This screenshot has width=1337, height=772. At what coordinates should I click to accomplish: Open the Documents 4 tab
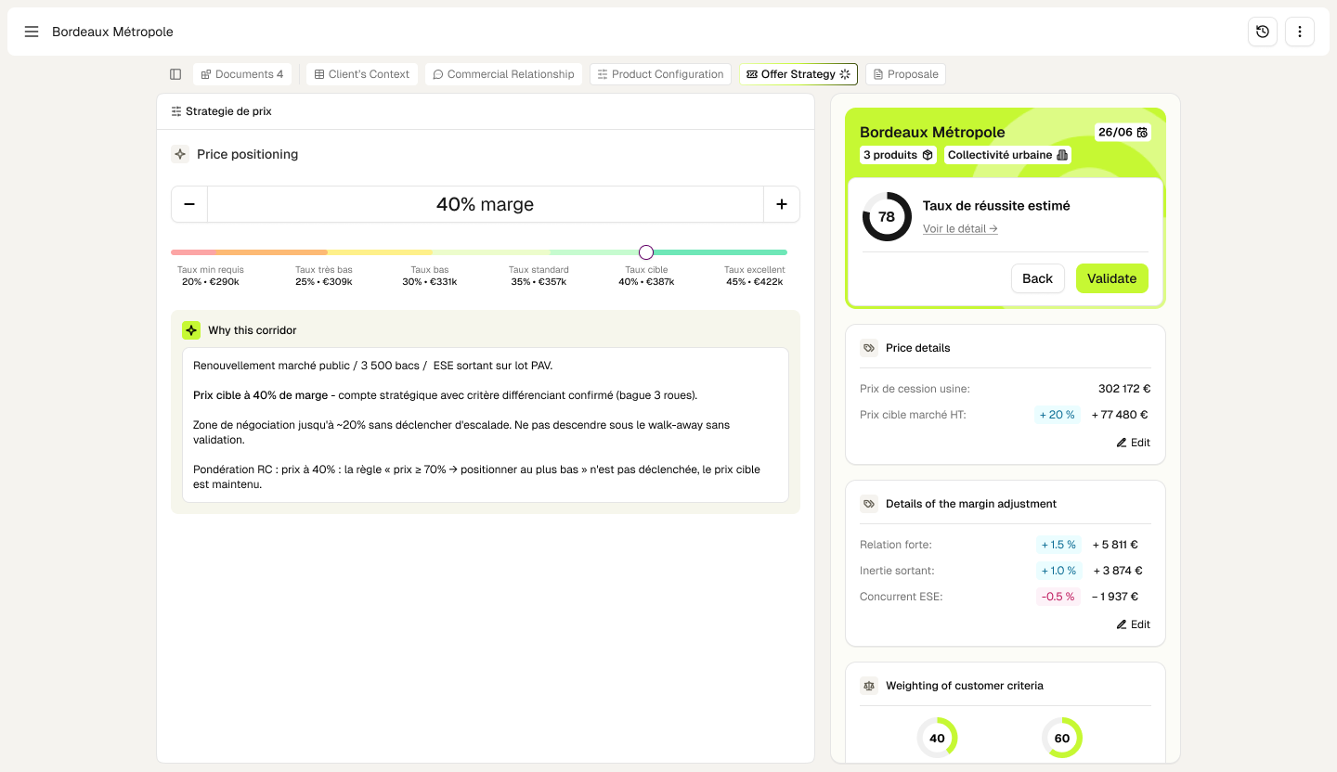click(242, 74)
